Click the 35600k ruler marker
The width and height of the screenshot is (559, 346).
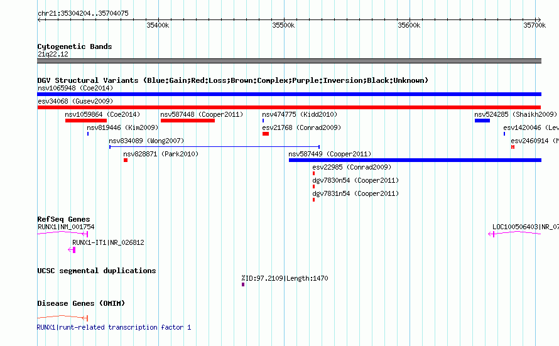click(409, 25)
